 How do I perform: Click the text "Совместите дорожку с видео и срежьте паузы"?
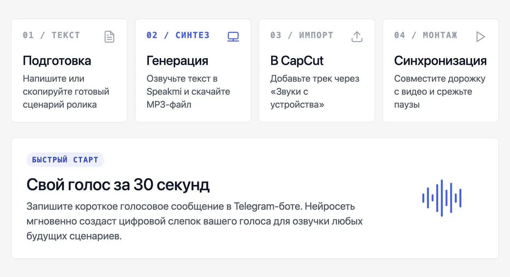click(x=440, y=91)
